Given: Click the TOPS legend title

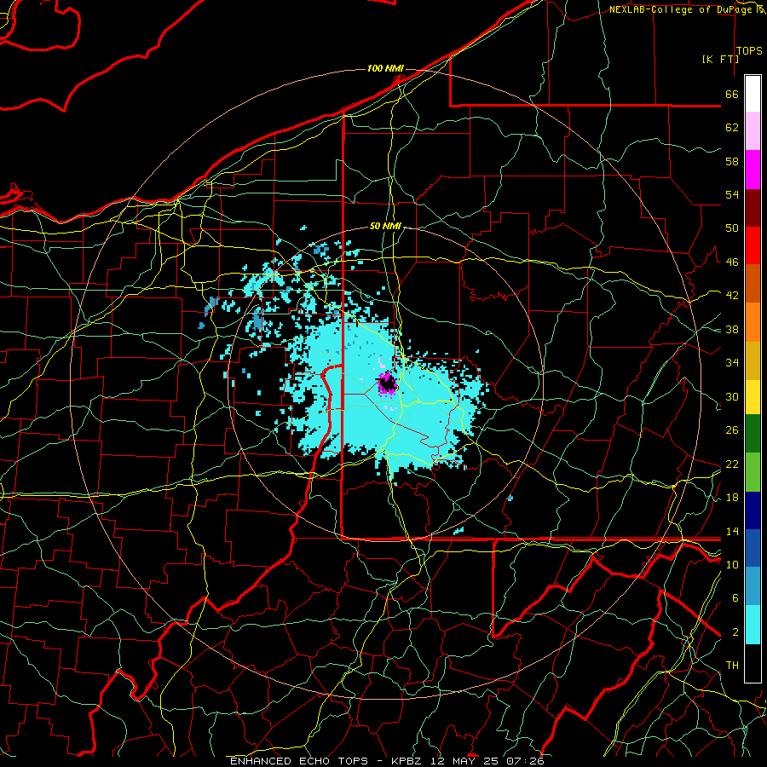Looking at the screenshot, I should (x=749, y=51).
